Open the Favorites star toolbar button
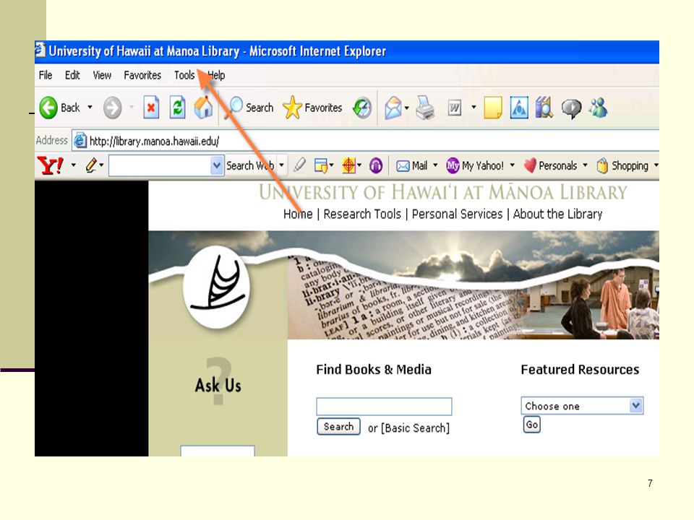This screenshot has width=694, height=520. (x=312, y=108)
